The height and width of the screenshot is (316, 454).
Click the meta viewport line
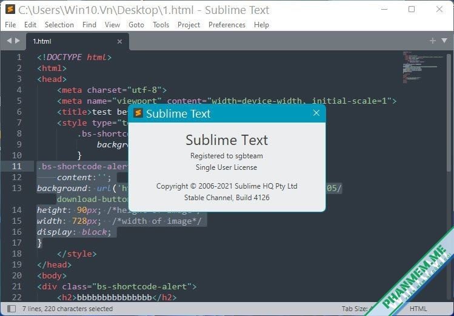click(x=227, y=101)
